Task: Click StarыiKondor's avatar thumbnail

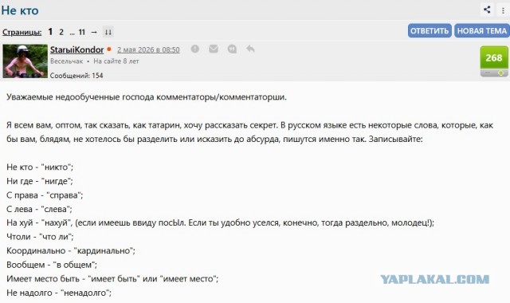Action: (x=25, y=61)
